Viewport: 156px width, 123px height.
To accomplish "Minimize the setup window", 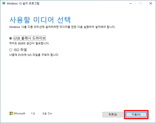I will tap(131, 3).
